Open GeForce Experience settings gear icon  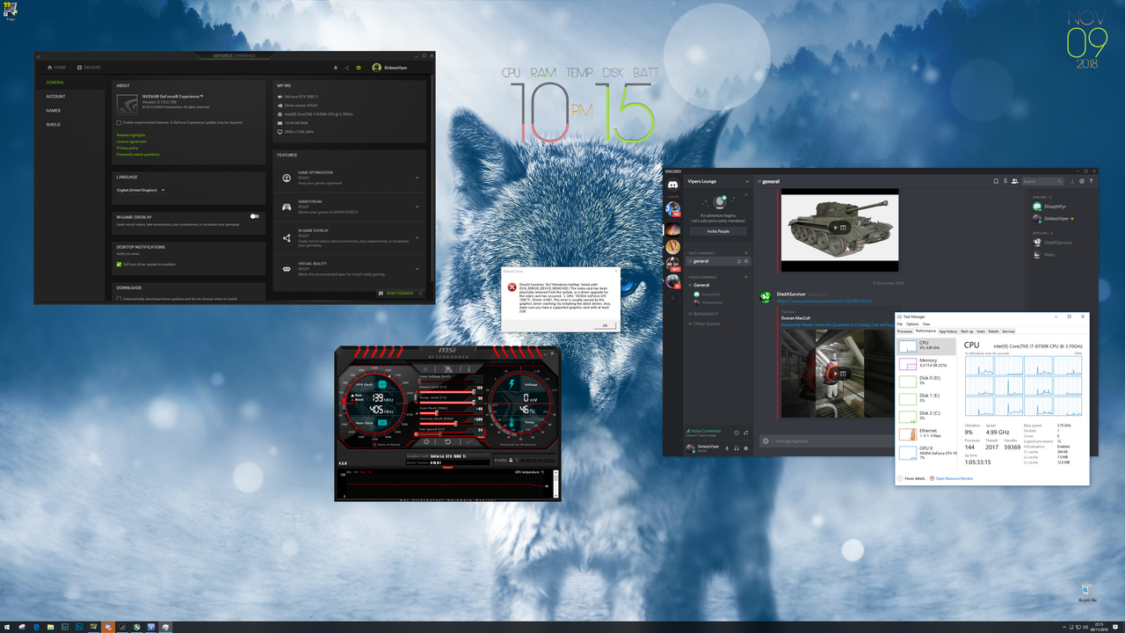tap(359, 68)
